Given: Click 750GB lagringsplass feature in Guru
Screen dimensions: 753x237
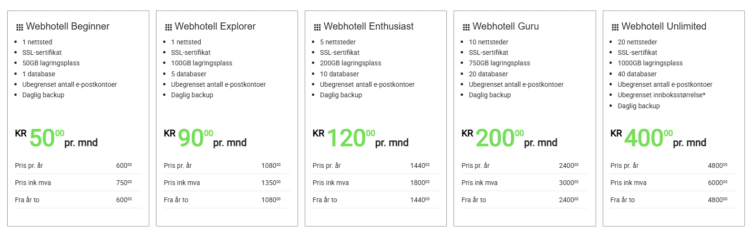Looking at the screenshot, I should (x=499, y=63).
